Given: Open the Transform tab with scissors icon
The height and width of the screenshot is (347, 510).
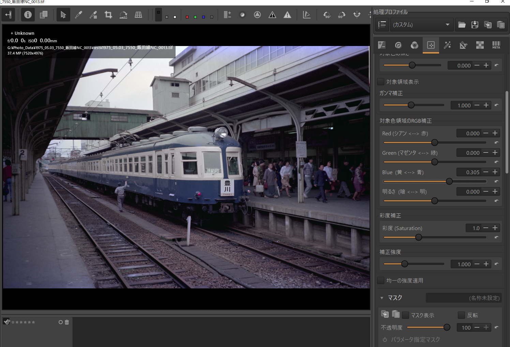Looking at the screenshot, I should coord(463,45).
